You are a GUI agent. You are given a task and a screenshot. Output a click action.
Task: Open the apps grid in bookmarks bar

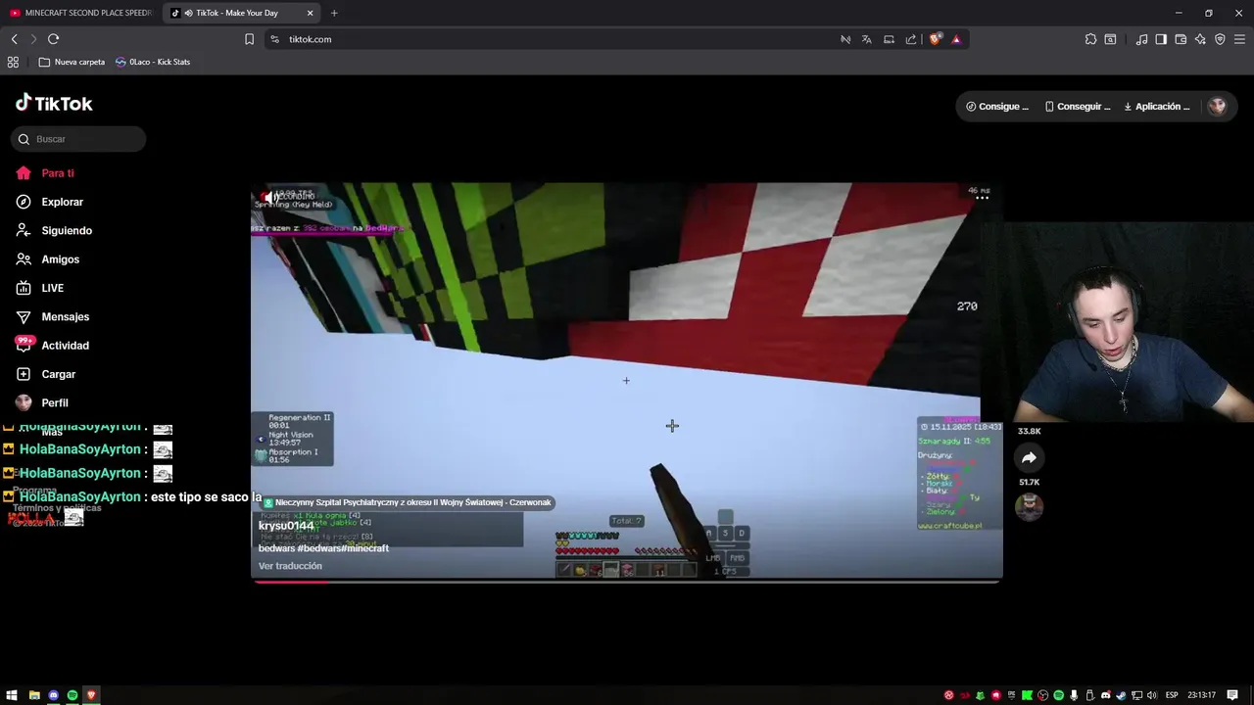coord(13,62)
